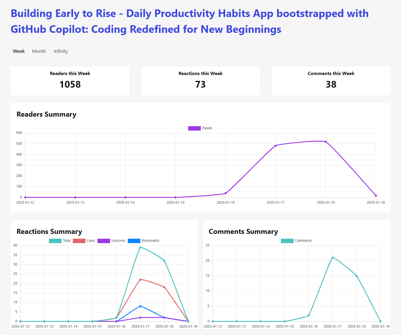Viewport: 401px width, 335px height.
Task: Click Likes point on 2025-01-17
Action: [x=140, y=280]
